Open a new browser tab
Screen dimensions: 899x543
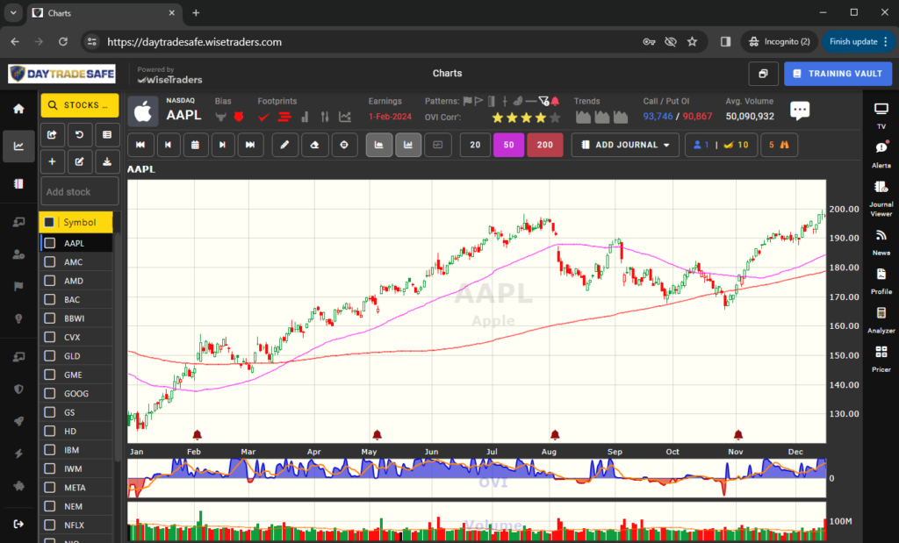click(195, 13)
